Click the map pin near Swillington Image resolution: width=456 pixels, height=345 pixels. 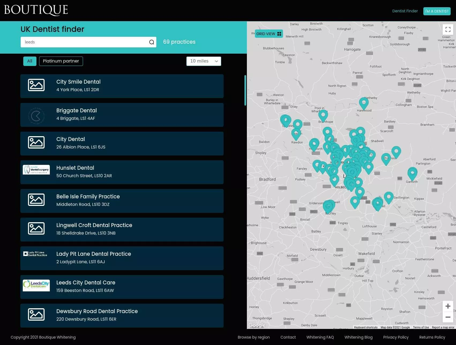pyautogui.click(x=389, y=198)
